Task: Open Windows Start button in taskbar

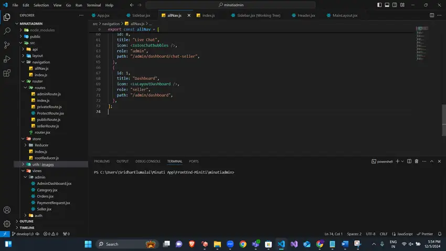Action: (88, 244)
